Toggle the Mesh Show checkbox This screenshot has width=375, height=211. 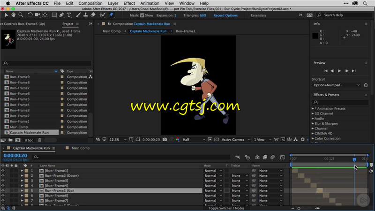(x=142, y=15)
